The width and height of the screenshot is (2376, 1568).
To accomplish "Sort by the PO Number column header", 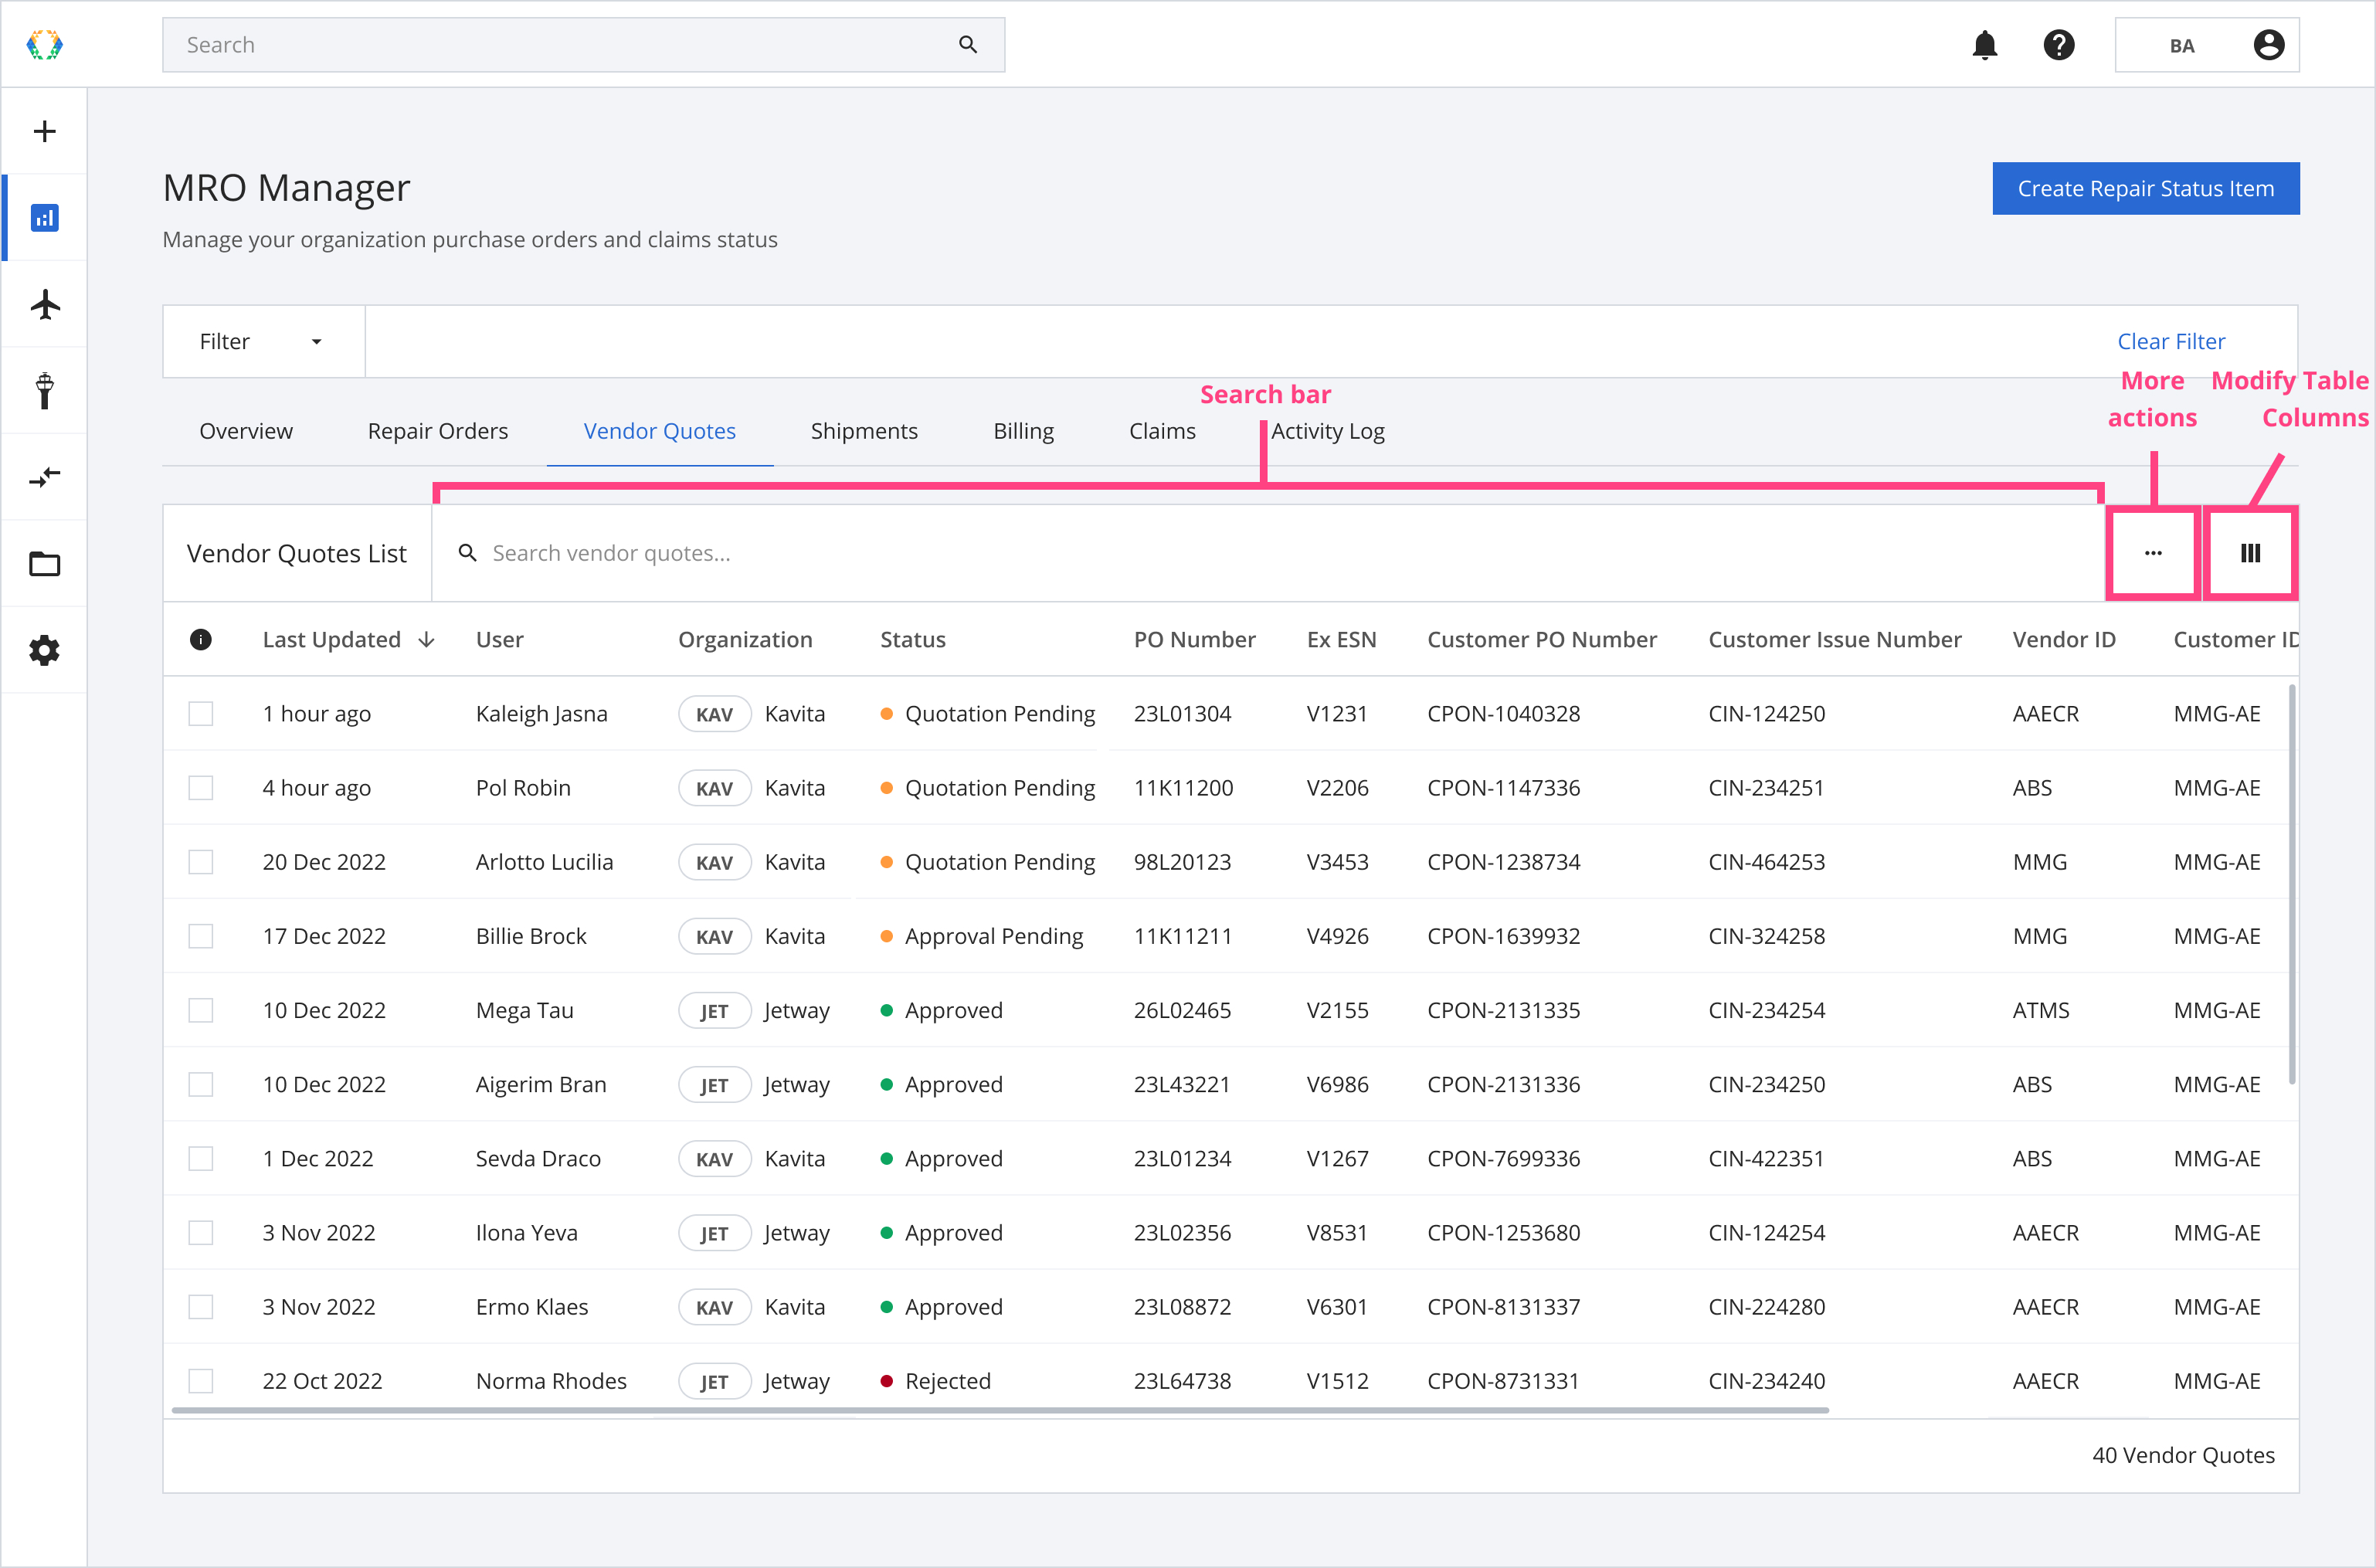I will click(x=1194, y=640).
